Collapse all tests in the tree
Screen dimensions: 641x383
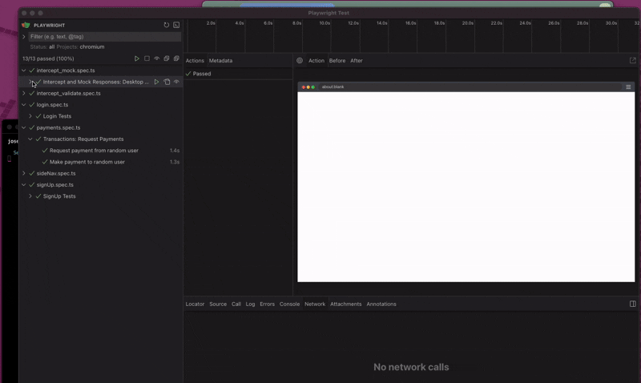click(x=167, y=58)
